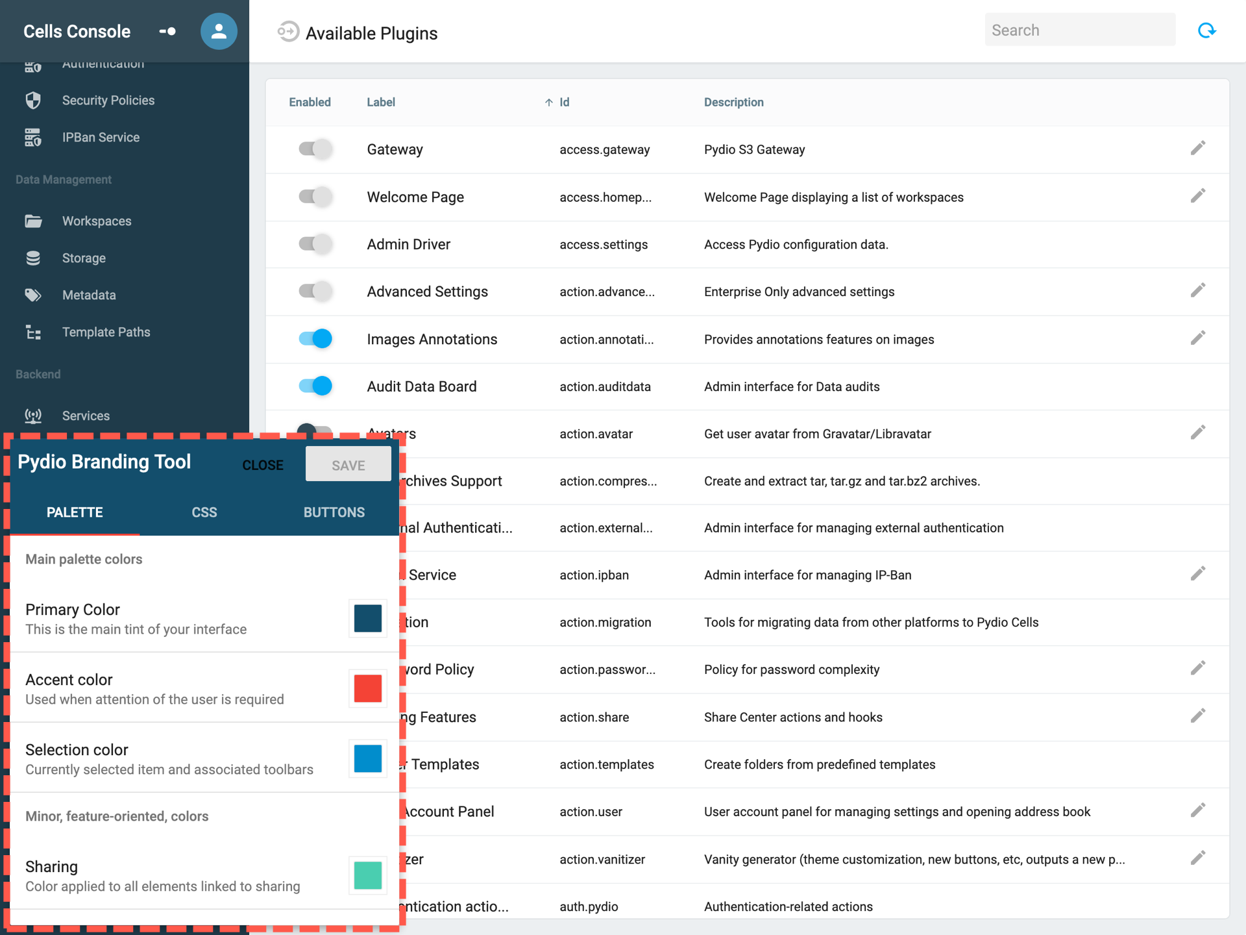1246x935 pixels.
Task: Click 'Pydio S3 Gateway' description
Action: [754, 149]
